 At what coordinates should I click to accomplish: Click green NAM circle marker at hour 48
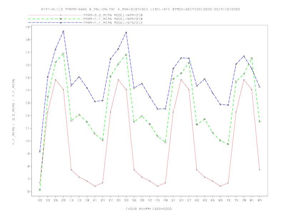165,142
